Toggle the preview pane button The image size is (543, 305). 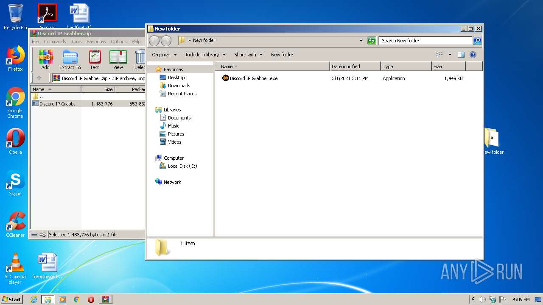(461, 55)
